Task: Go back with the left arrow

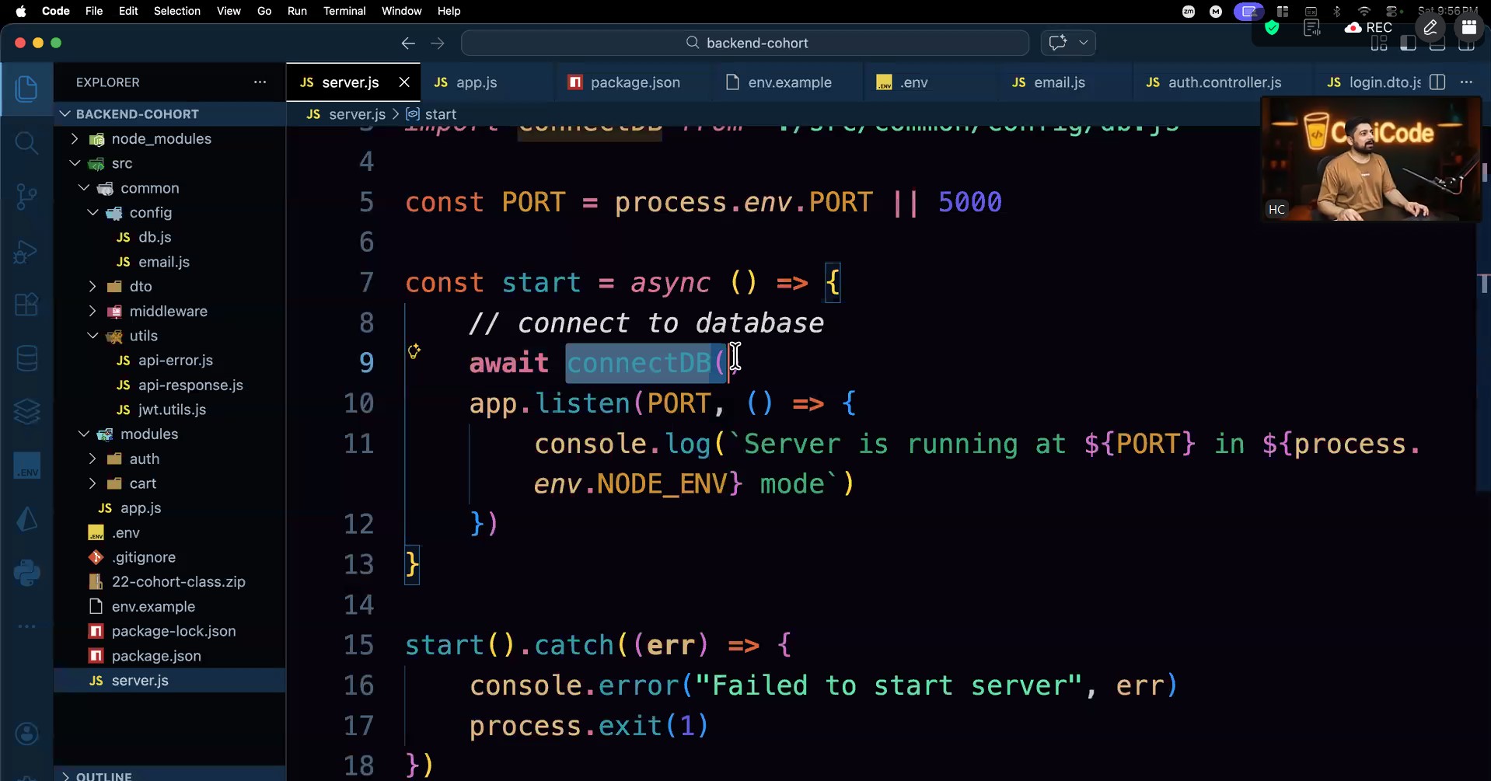Action: (x=408, y=44)
